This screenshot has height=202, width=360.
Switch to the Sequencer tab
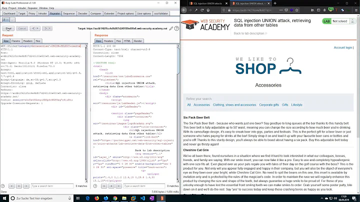tap(69, 13)
